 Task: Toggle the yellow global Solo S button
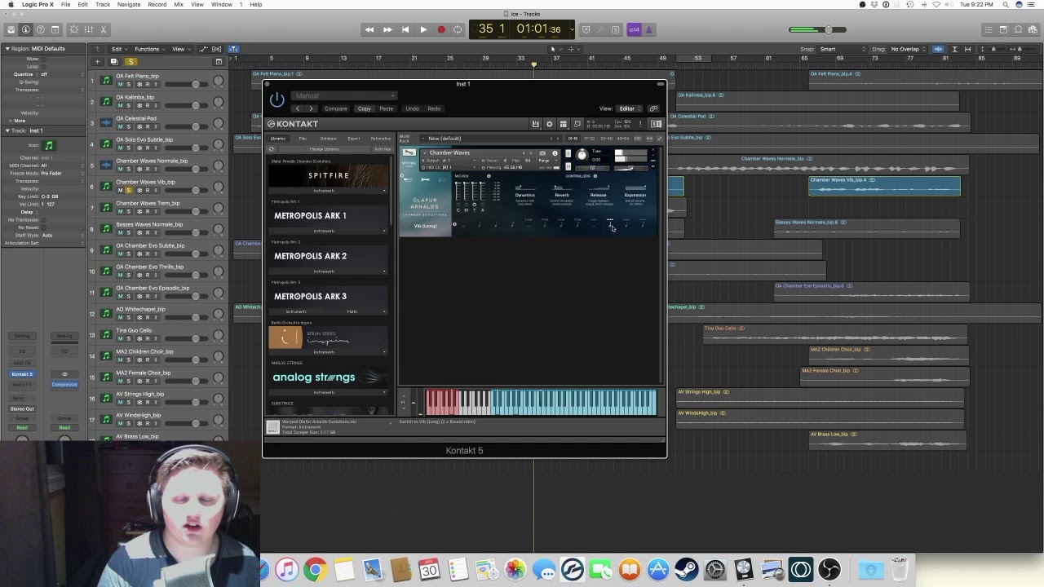pyautogui.click(x=130, y=62)
